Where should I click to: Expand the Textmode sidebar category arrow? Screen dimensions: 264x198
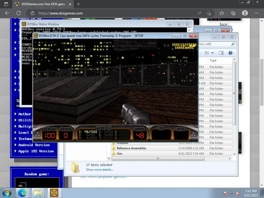pos(15,138)
